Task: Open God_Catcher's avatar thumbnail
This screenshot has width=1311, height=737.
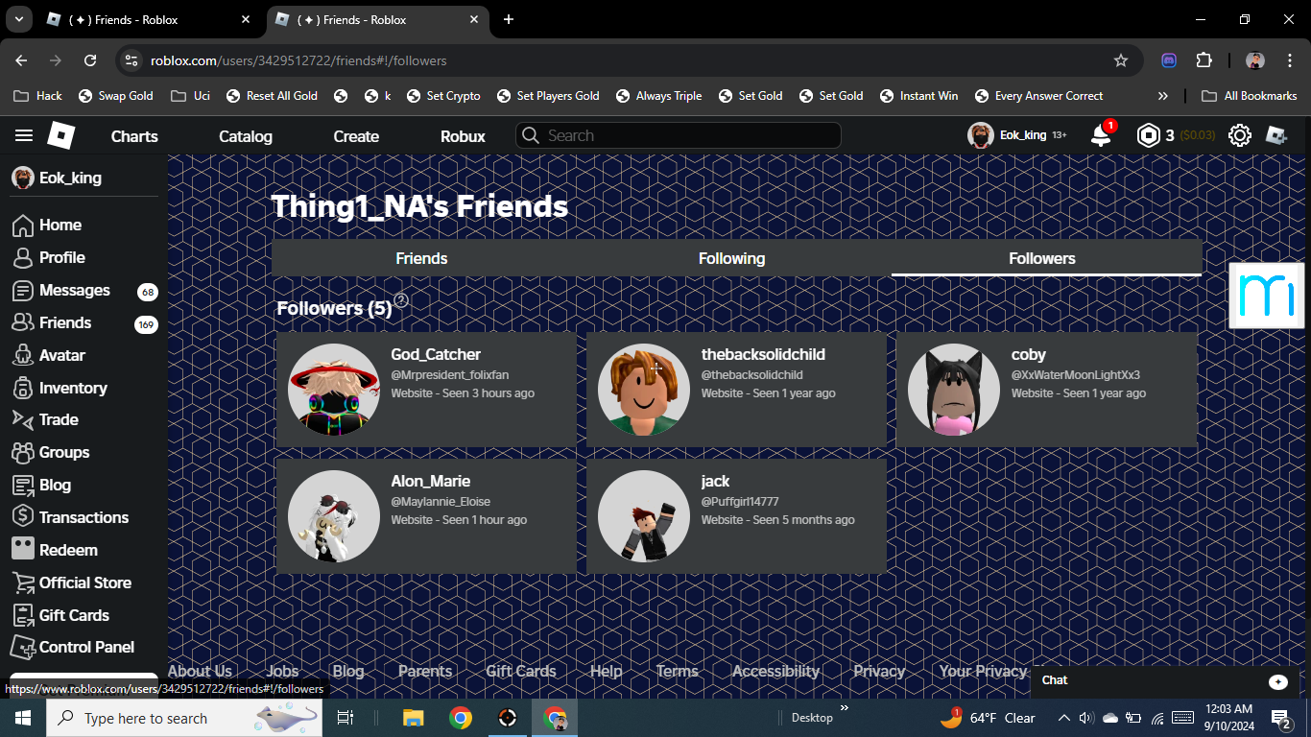Action: [x=334, y=390]
